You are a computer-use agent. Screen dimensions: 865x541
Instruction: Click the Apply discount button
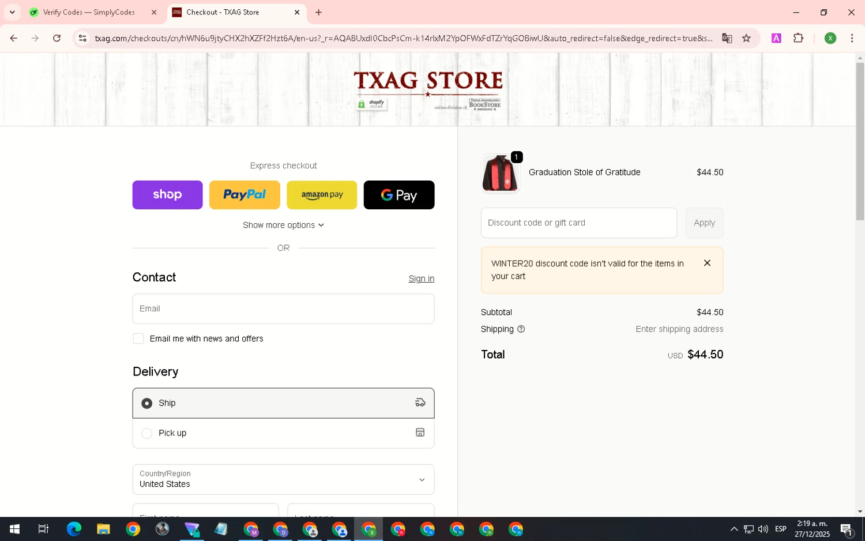click(x=704, y=223)
